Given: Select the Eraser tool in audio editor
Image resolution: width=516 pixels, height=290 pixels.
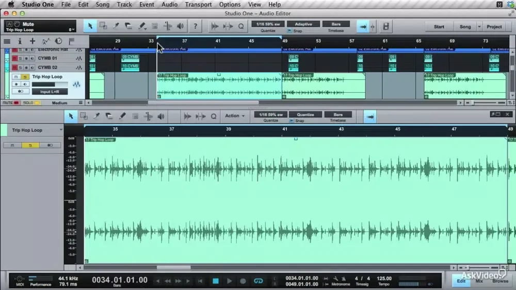Looking at the screenshot, I should tap(109, 116).
